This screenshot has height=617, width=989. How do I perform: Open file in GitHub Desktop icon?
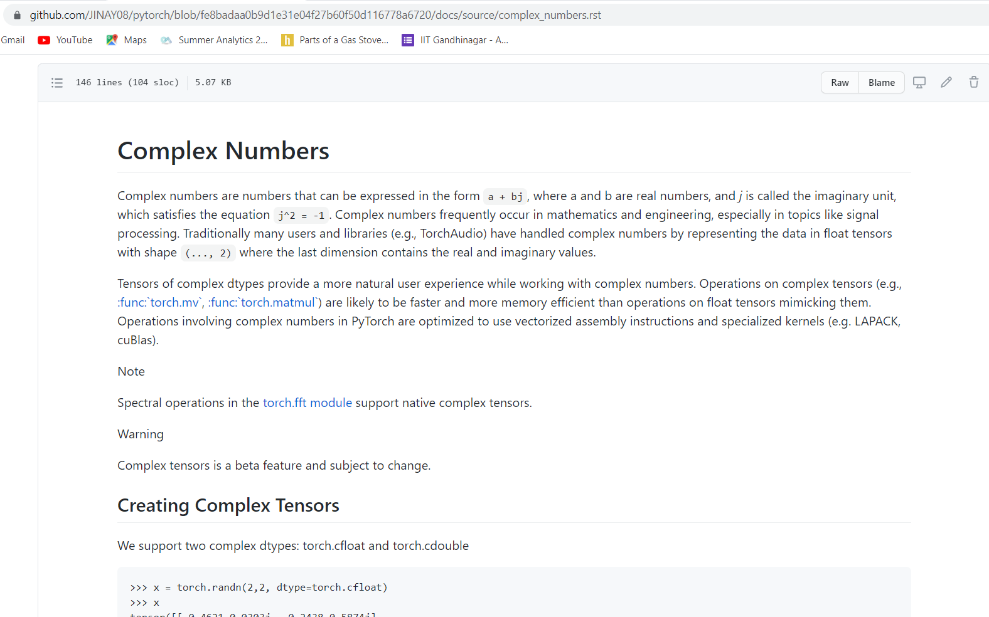(x=919, y=82)
